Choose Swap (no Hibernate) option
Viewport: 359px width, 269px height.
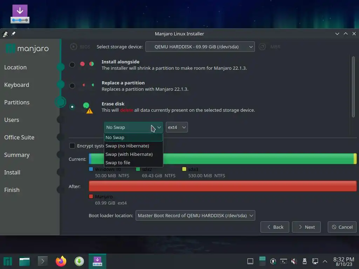(134, 146)
